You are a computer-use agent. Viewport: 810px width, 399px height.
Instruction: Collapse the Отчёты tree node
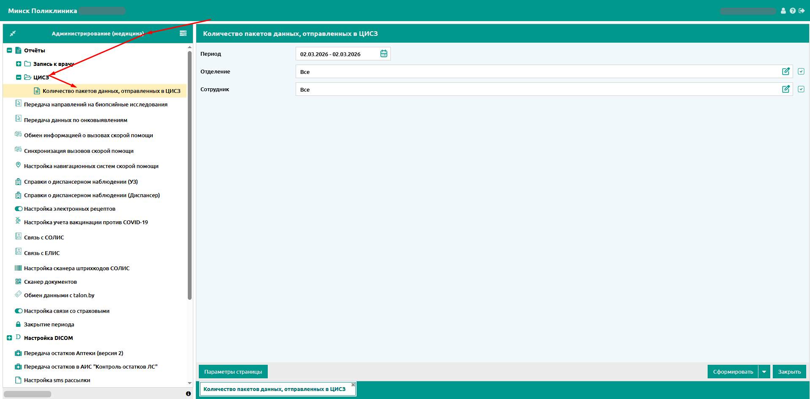(x=9, y=50)
